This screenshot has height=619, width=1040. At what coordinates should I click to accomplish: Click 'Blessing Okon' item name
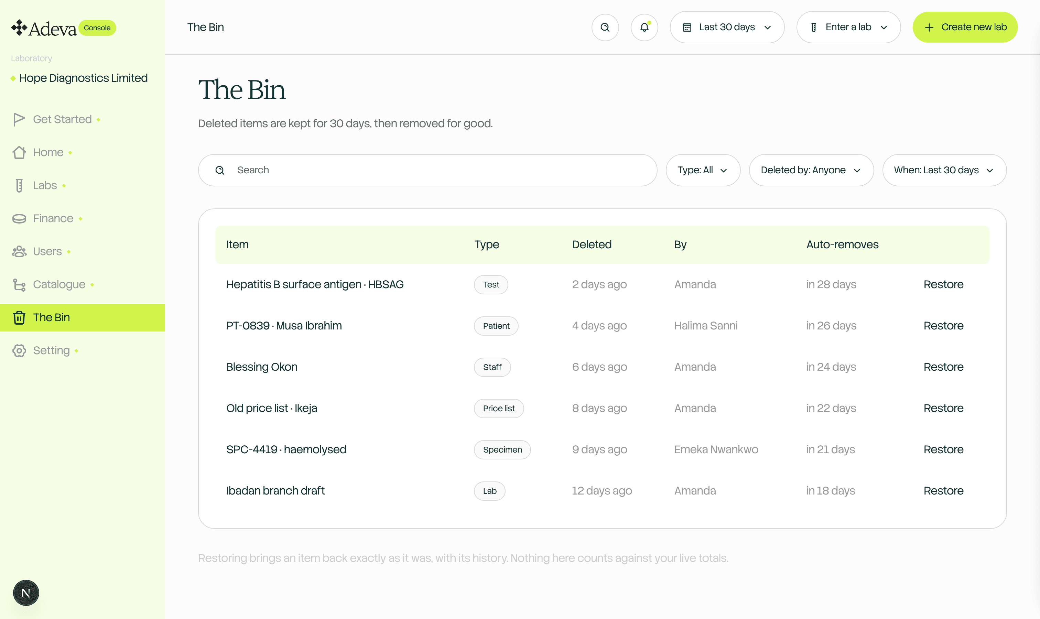point(262,367)
